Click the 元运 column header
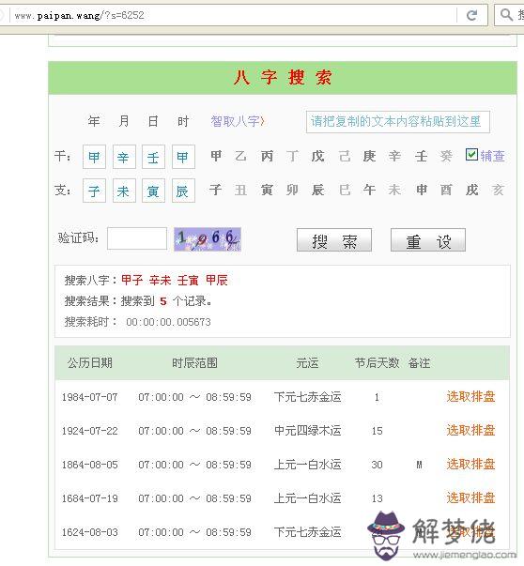The width and height of the screenshot is (524, 566). [307, 362]
